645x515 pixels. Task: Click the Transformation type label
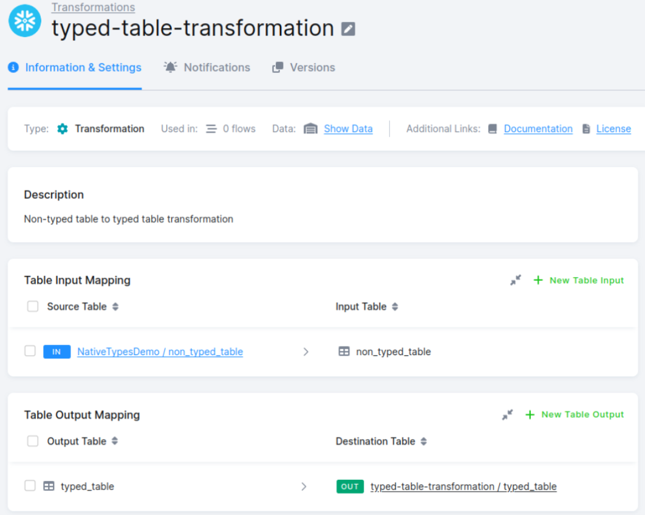point(109,129)
